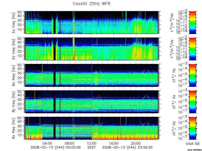The height and width of the screenshot is (151, 202).
Task: Click the Bz panel nT²/Hz color bar
Action: click(x=192, y=128)
